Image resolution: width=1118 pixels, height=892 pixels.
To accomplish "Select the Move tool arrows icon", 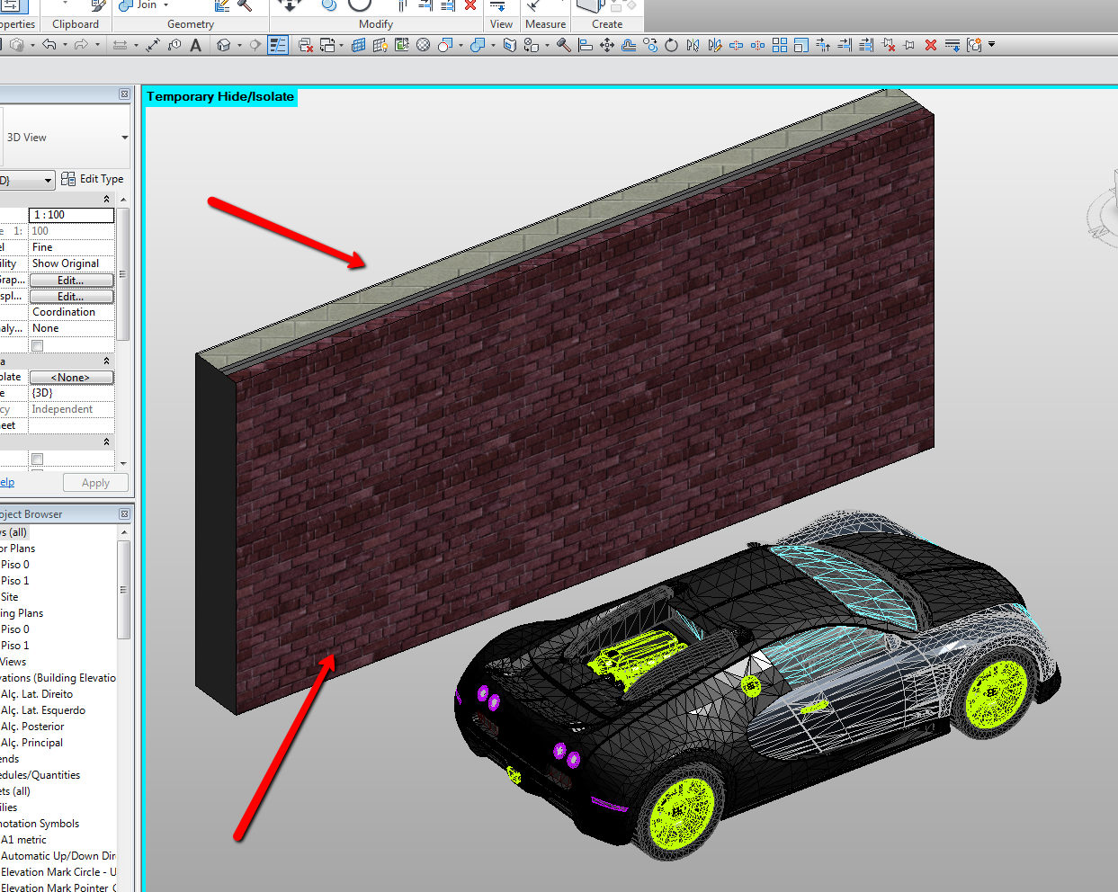I will pos(607,45).
